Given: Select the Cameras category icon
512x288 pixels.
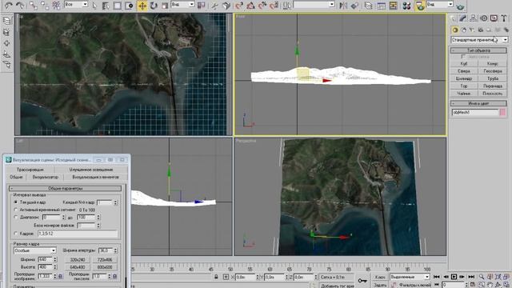Looking at the screenshot, I should click(481, 30).
